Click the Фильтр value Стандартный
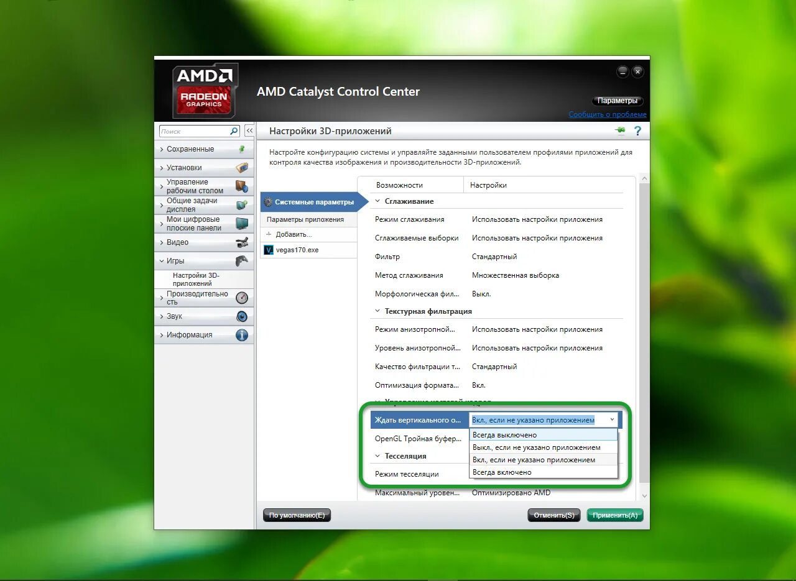 tap(494, 257)
